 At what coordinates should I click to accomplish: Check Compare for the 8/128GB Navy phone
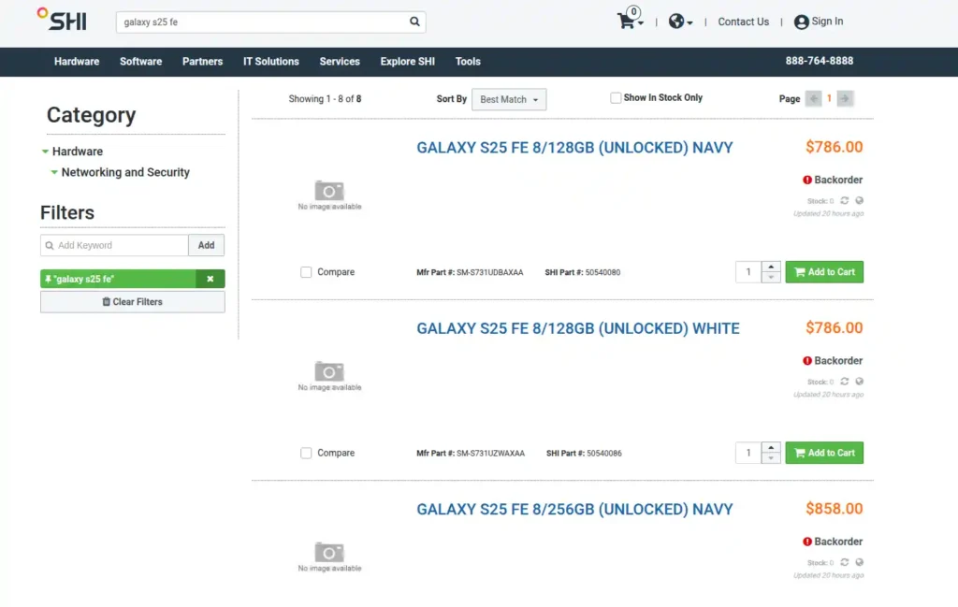click(x=306, y=272)
